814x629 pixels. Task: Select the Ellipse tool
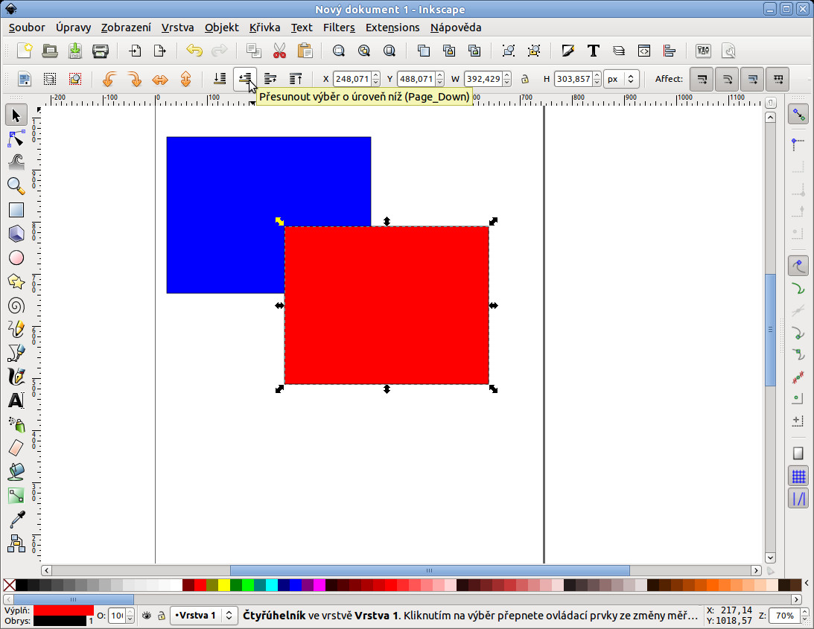point(16,258)
